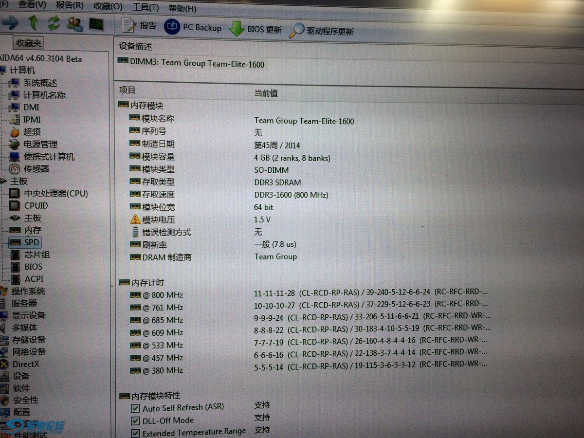Screen dimensions: 584x438
Task: Click the green graph monitor toolbar icon
Action: (x=96, y=24)
